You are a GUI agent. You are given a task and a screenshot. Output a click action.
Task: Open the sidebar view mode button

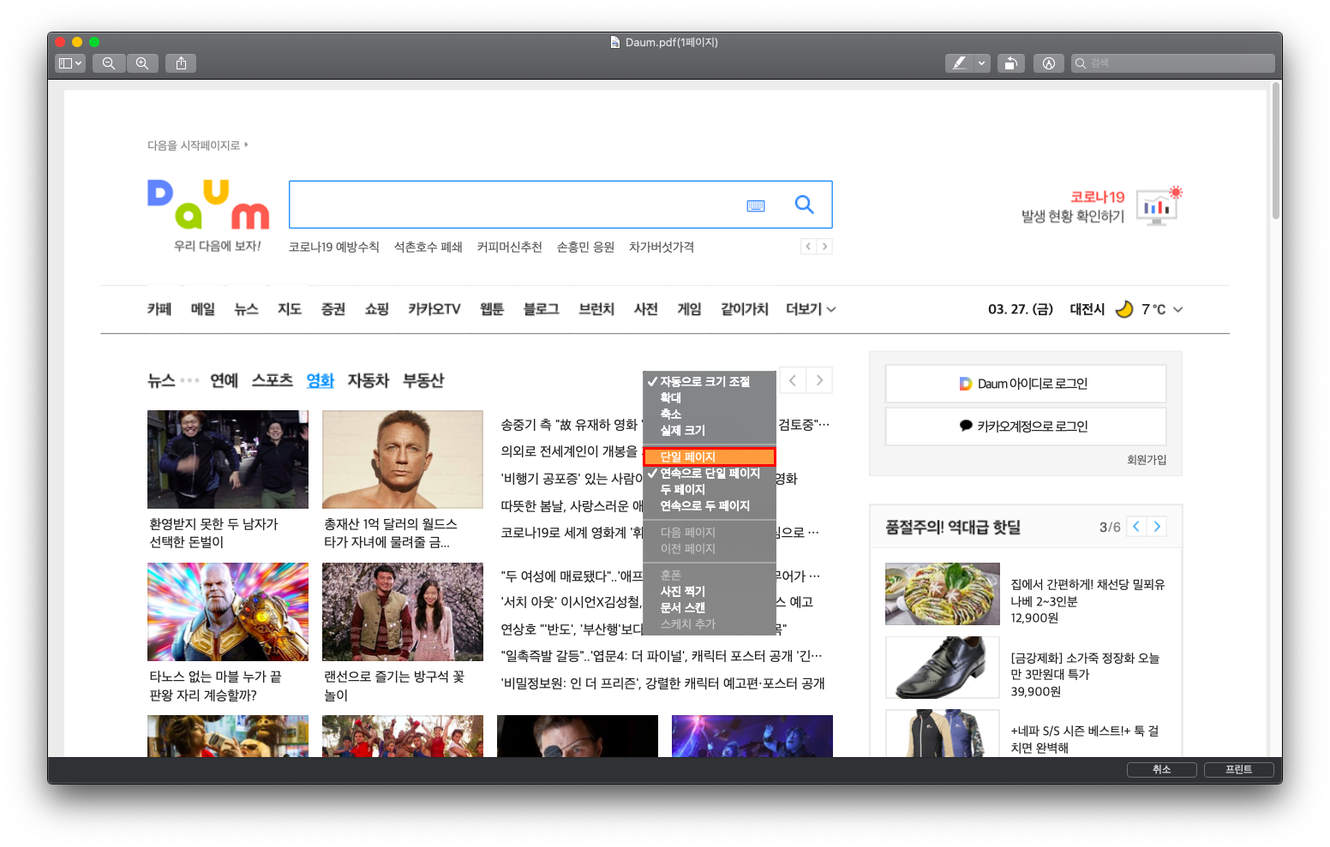click(70, 63)
